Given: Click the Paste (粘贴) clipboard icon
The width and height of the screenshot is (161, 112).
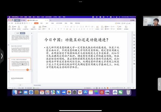Looking at the screenshot, I should pyautogui.click(x=10, y=27).
